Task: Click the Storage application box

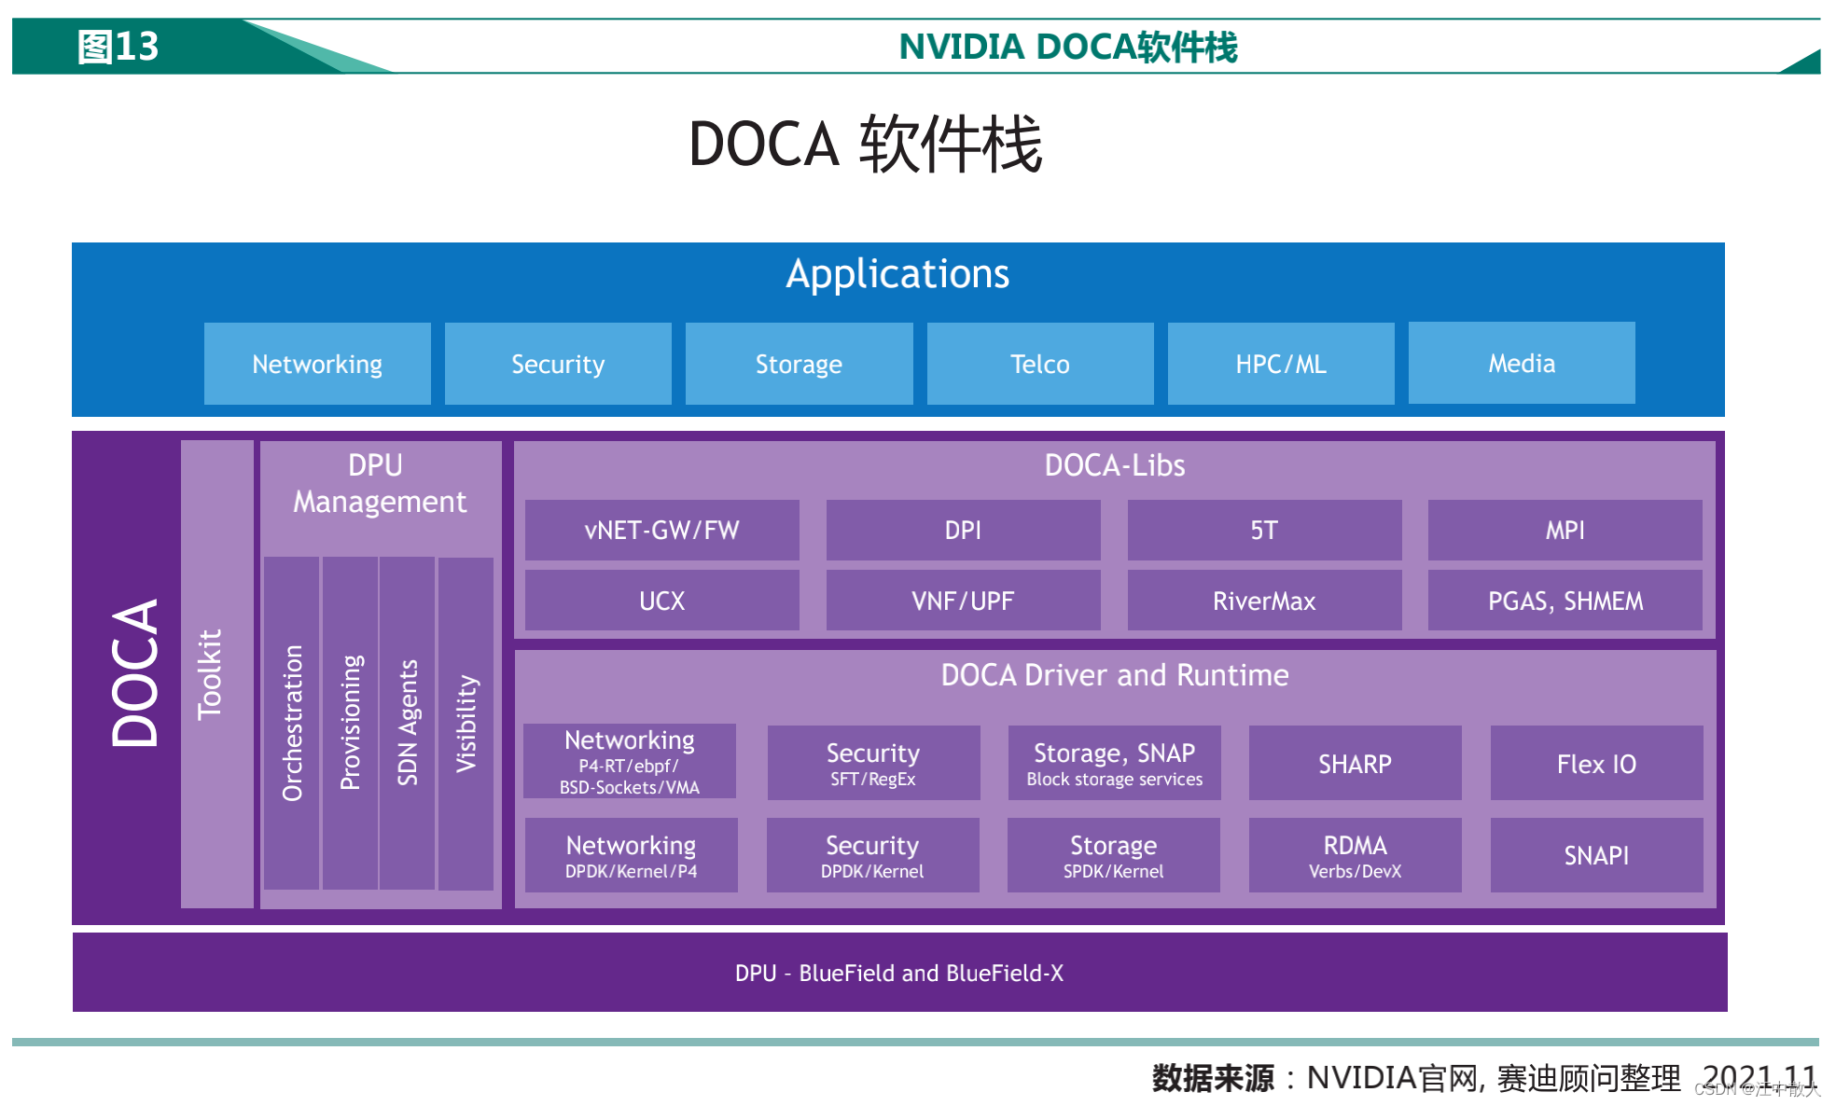Action: tap(799, 364)
